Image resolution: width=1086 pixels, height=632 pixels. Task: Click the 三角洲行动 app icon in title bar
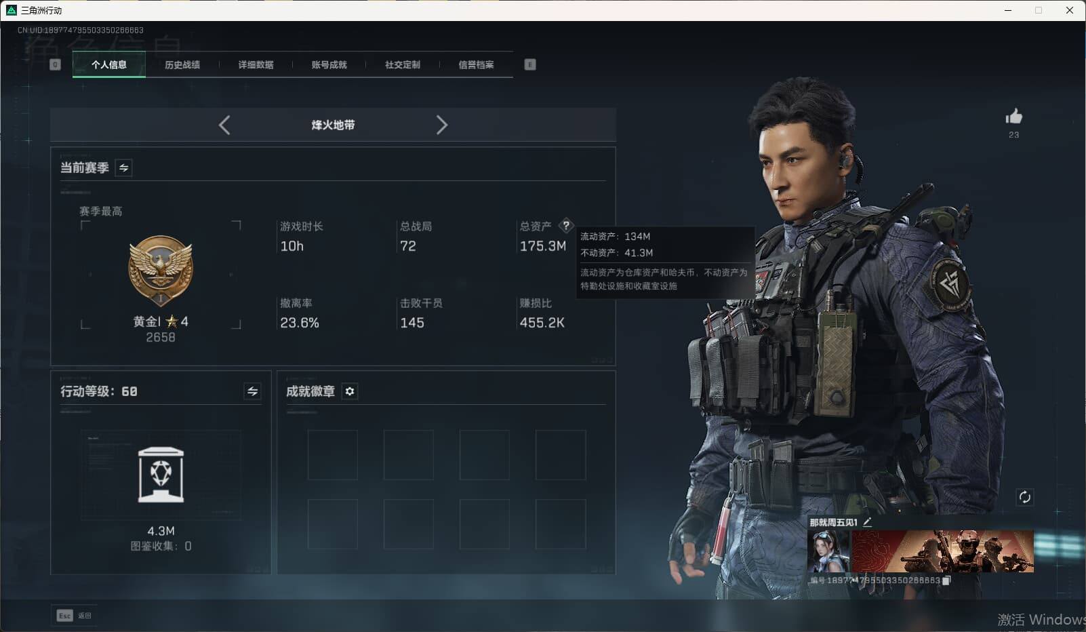(x=12, y=10)
